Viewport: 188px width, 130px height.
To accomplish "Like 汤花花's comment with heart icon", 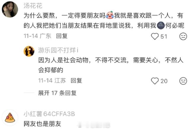I will click(x=155, y=36).
